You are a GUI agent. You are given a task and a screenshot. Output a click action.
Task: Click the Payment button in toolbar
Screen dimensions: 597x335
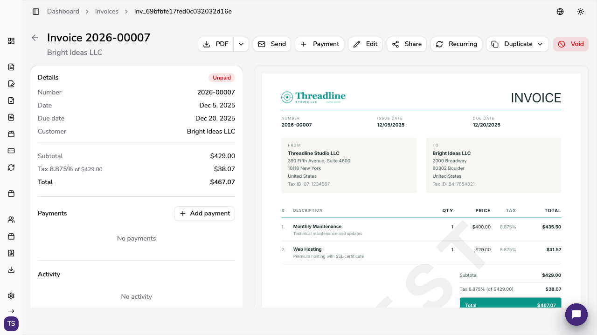click(319, 44)
